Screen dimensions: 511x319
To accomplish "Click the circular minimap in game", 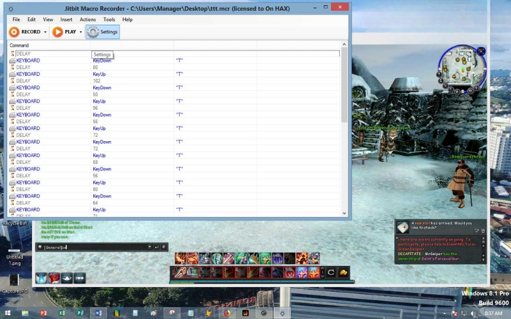I will point(462,68).
